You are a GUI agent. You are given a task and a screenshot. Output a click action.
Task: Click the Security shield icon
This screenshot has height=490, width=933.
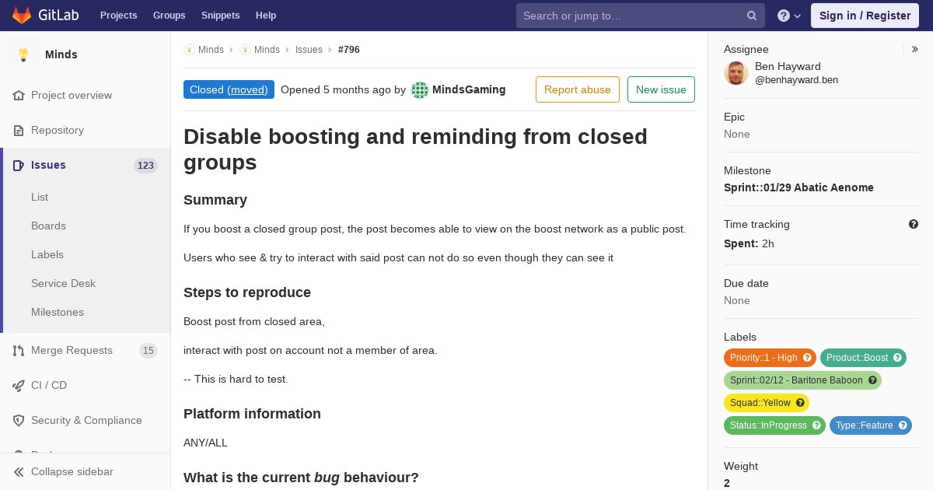(x=19, y=420)
